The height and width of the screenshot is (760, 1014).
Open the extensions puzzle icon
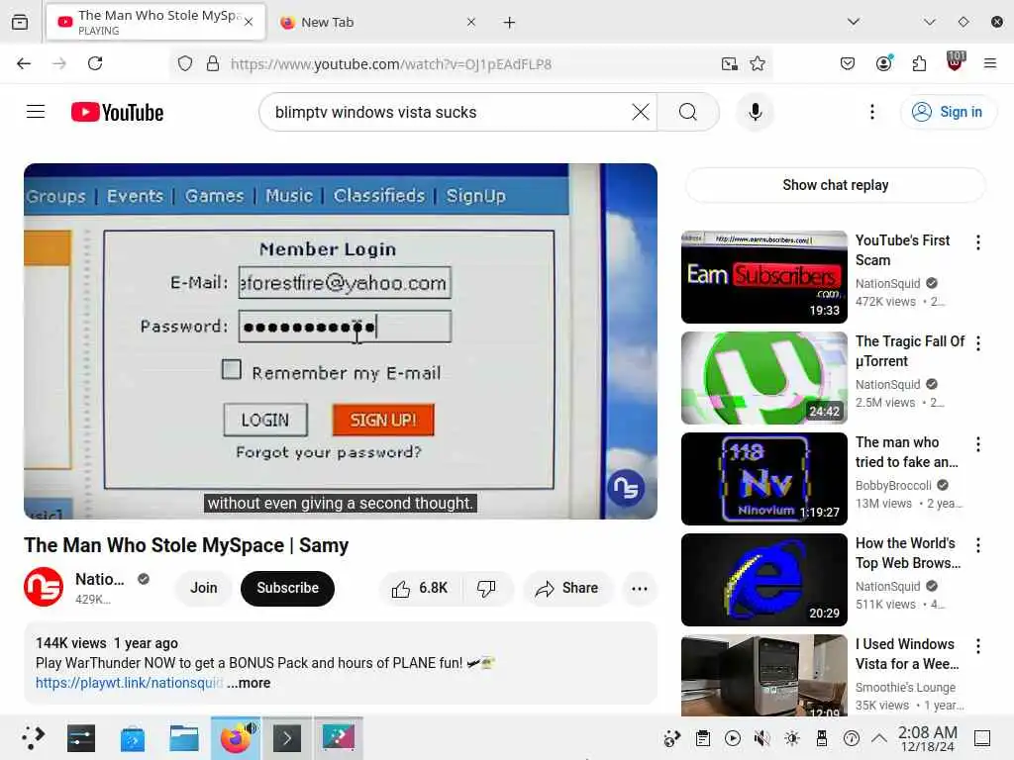tap(919, 63)
